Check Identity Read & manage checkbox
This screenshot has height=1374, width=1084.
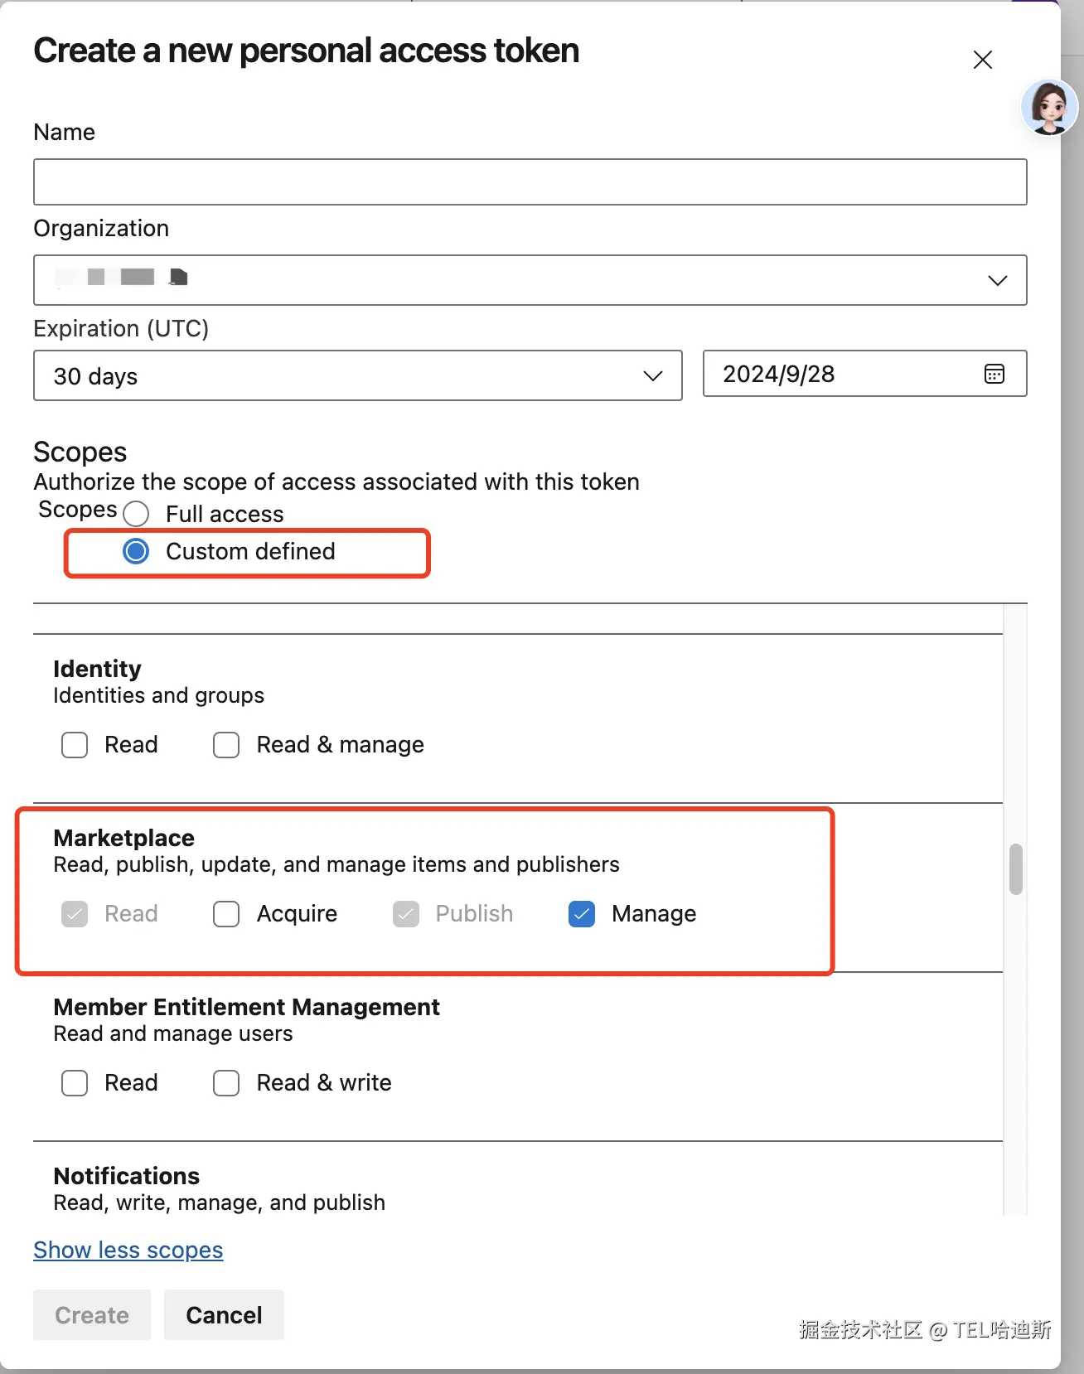pyautogui.click(x=226, y=745)
